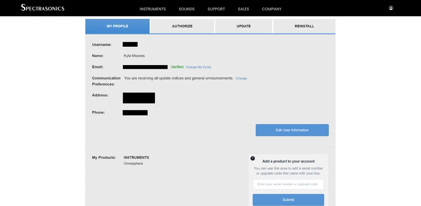Switch to the Update tab
This screenshot has width=421, height=206.
click(x=243, y=26)
